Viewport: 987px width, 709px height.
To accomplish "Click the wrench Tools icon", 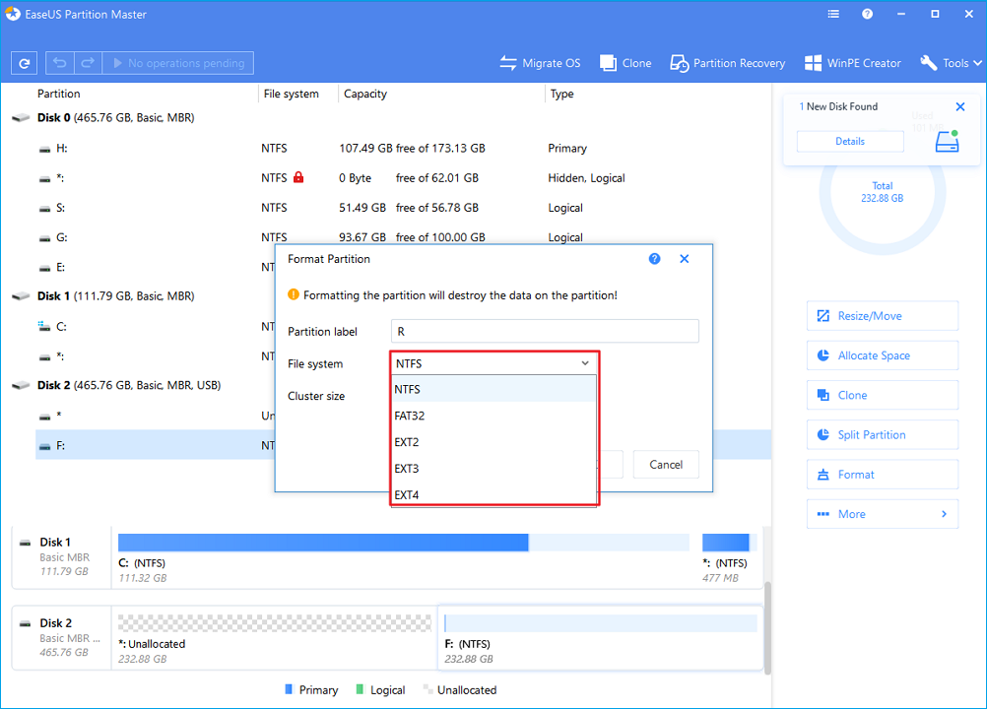I will point(928,62).
